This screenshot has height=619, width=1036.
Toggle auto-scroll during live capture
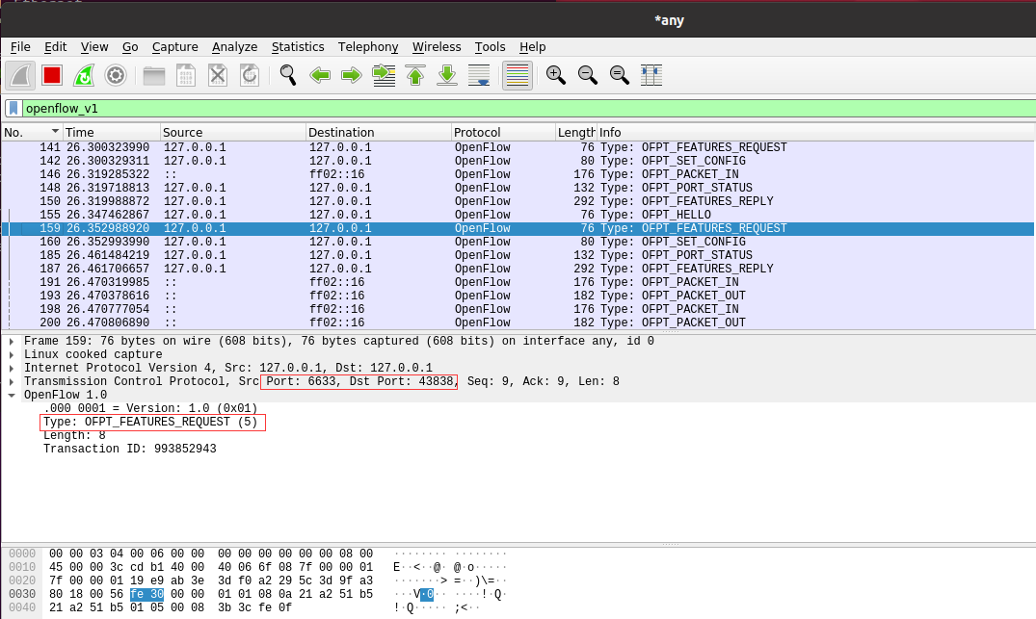(x=479, y=75)
